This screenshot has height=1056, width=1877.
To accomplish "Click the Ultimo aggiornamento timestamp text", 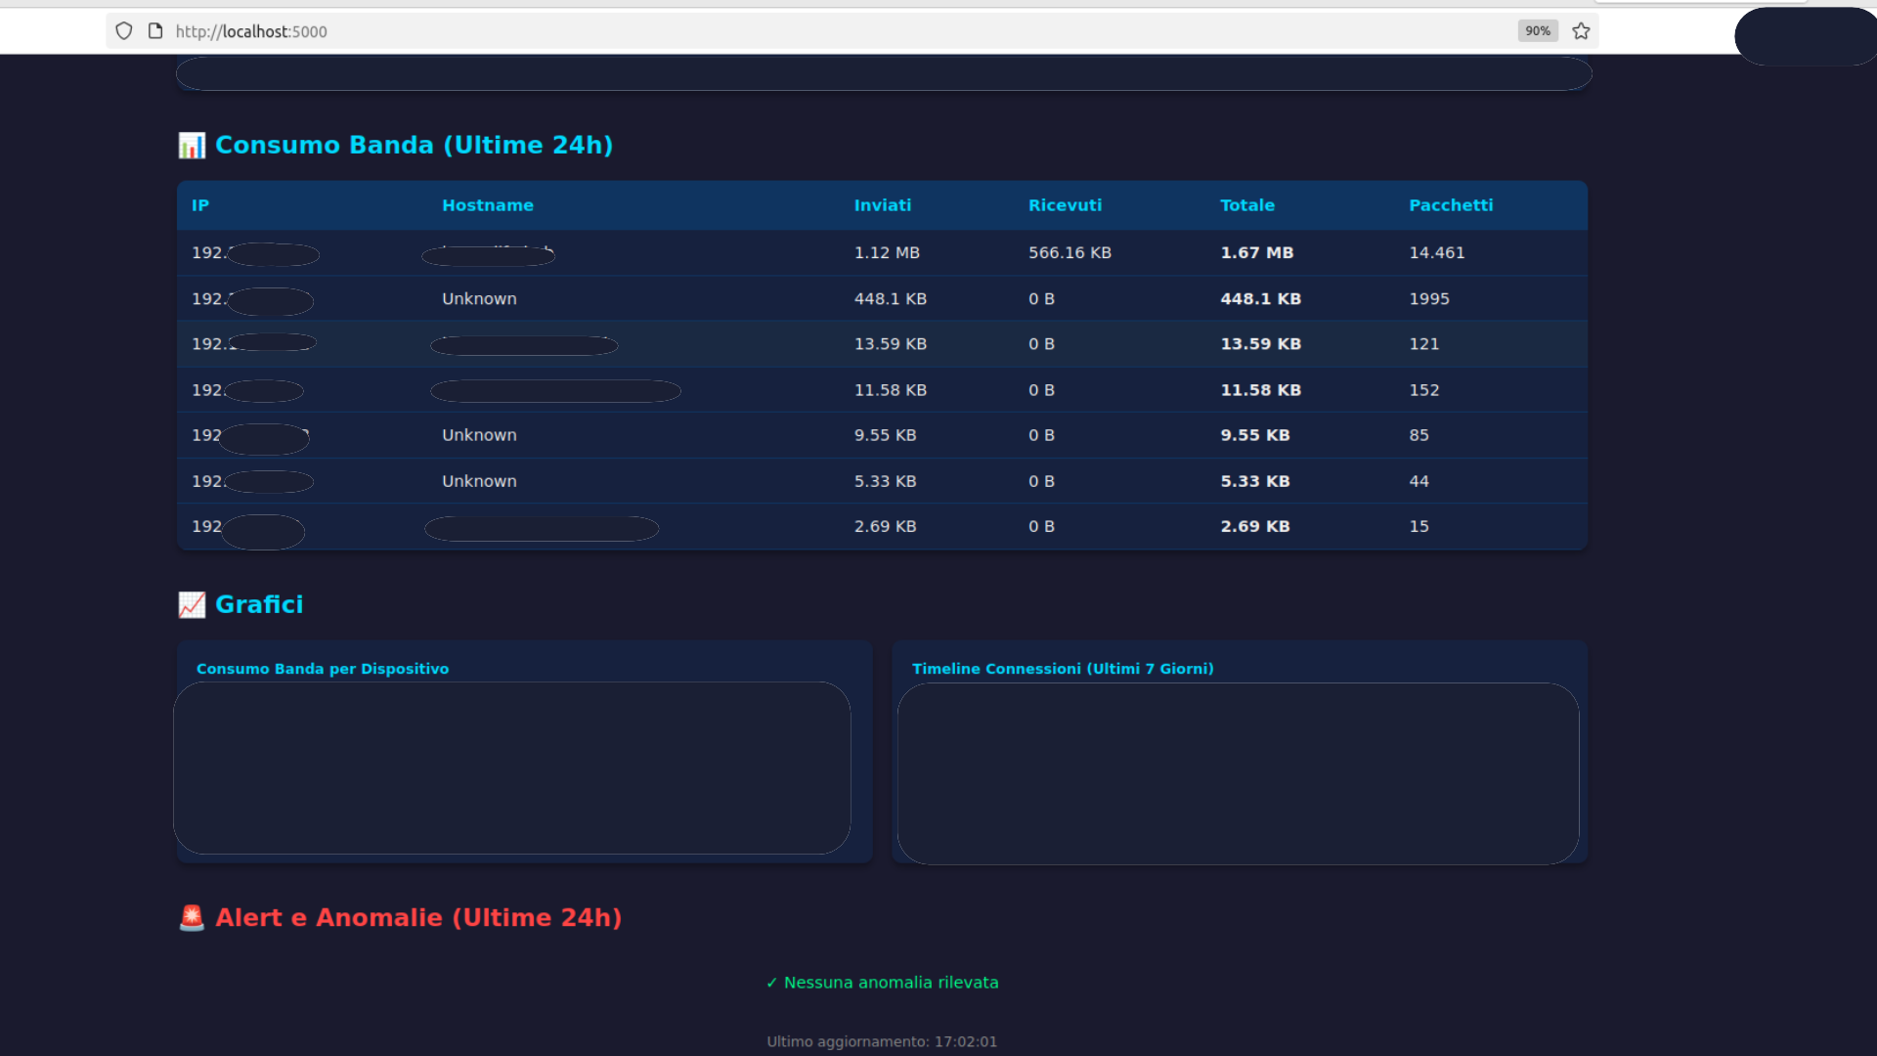I will pos(881,1041).
